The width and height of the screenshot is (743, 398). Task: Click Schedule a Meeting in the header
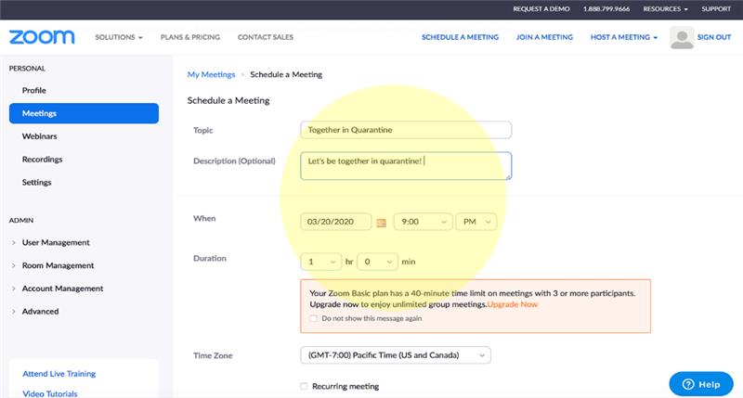(x=460, y=37)
